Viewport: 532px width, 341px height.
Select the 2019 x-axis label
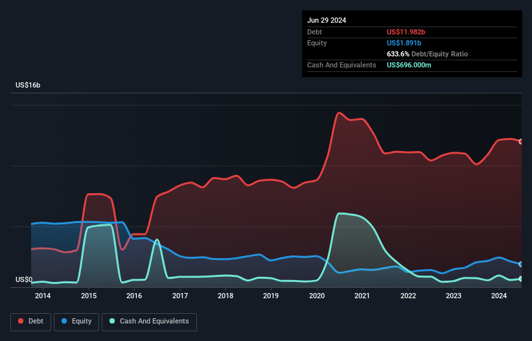(271, 296)
